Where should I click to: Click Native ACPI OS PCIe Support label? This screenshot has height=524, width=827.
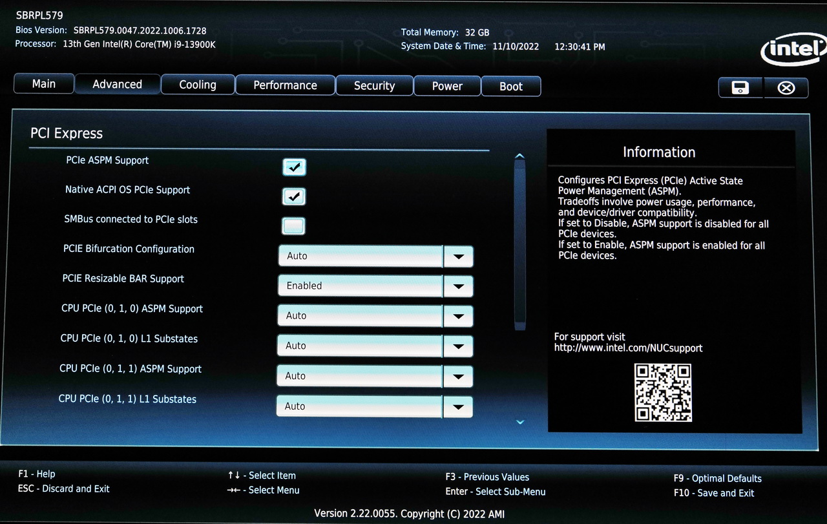[127, 190]
